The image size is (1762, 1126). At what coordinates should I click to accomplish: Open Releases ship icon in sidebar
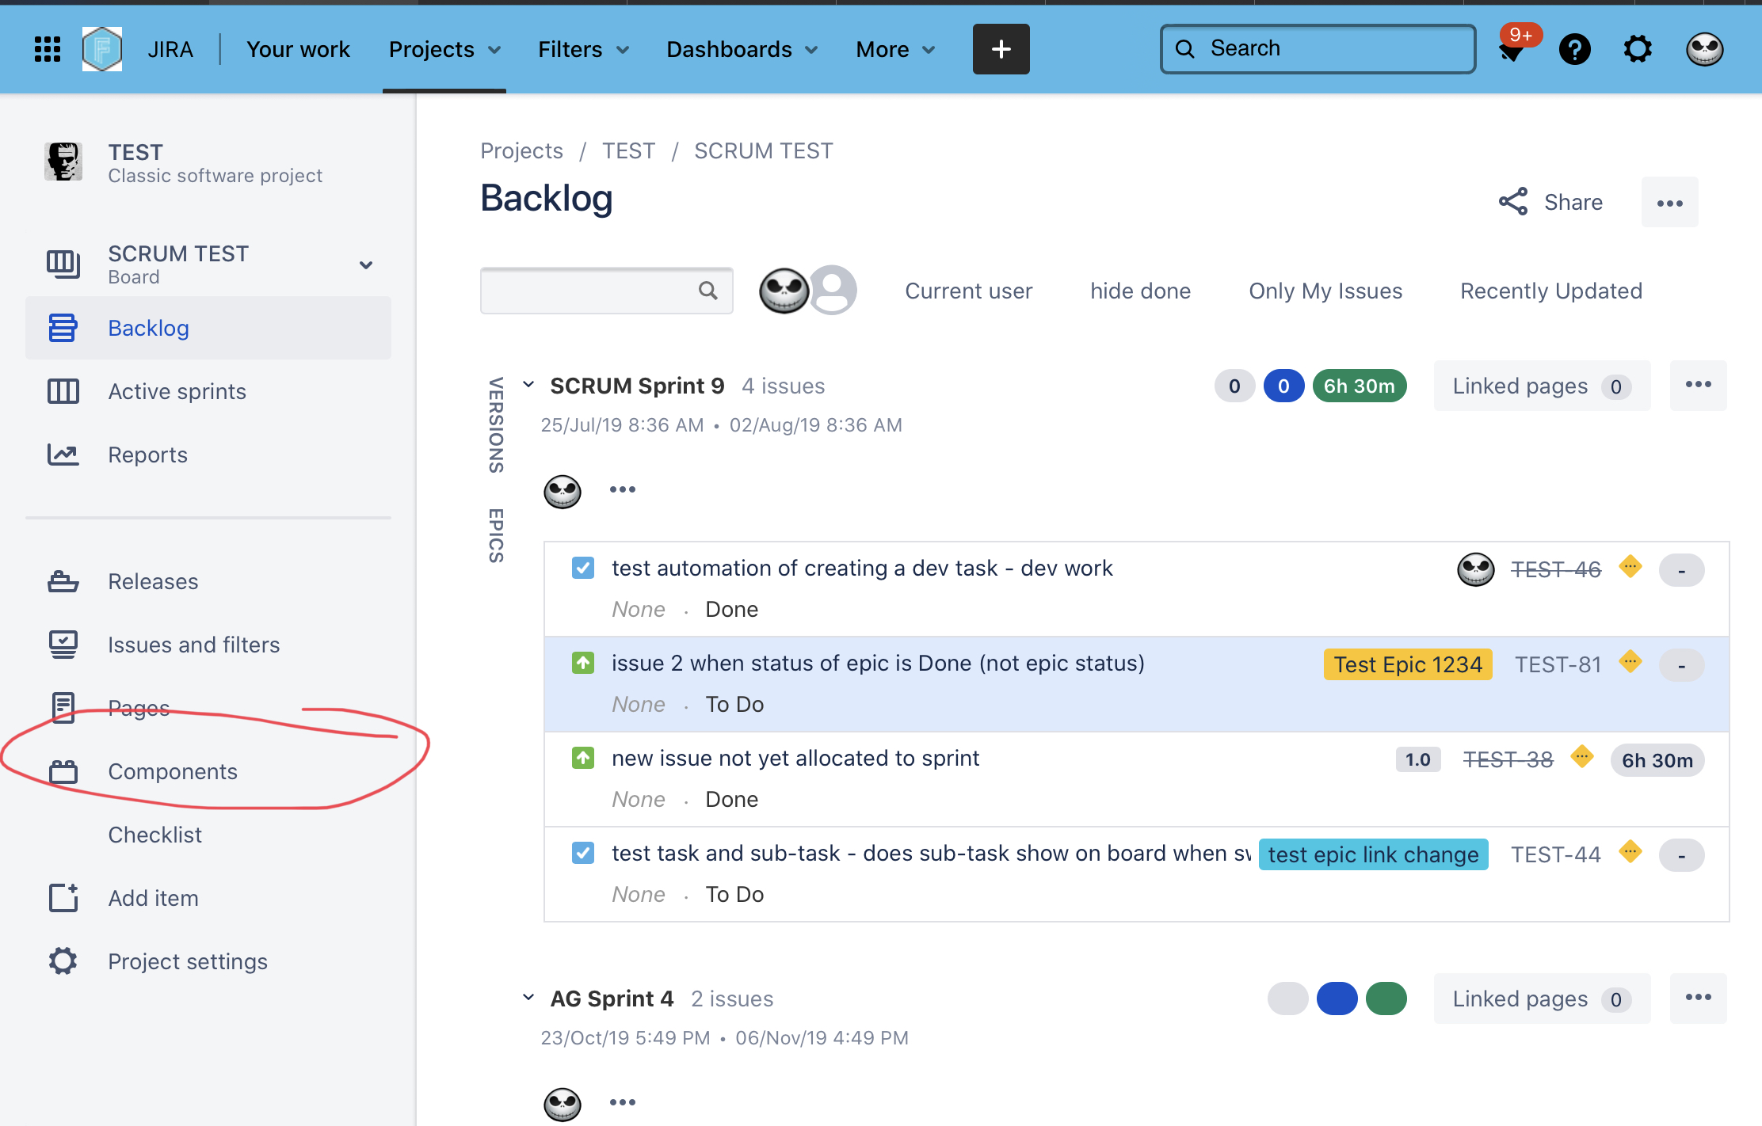click(x=63, y=581)
